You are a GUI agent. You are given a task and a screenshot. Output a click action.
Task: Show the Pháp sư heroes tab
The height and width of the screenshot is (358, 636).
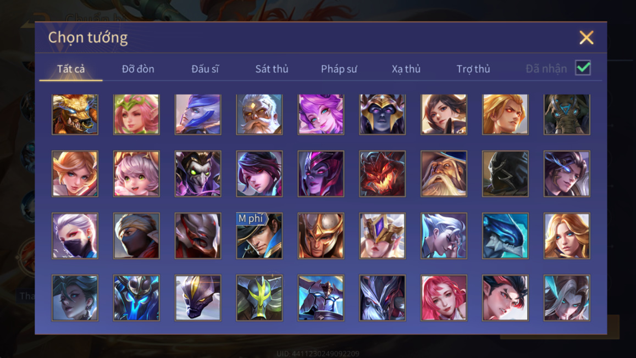pos(339,69)
